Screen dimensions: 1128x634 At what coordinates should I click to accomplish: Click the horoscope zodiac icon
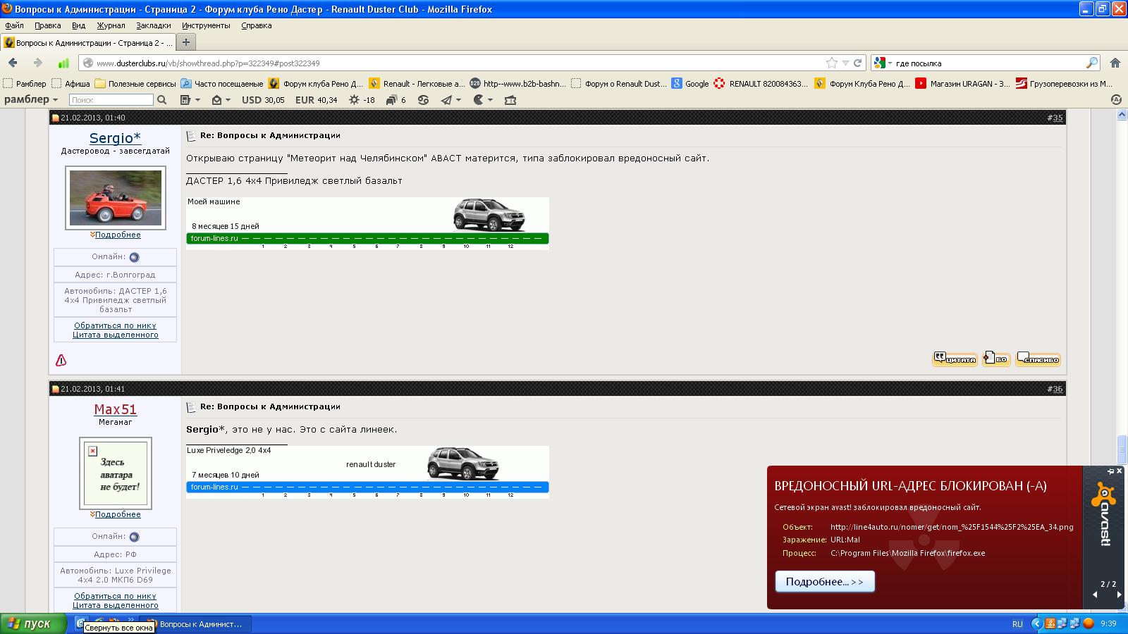pyautogui.click(x=423, y=100)
